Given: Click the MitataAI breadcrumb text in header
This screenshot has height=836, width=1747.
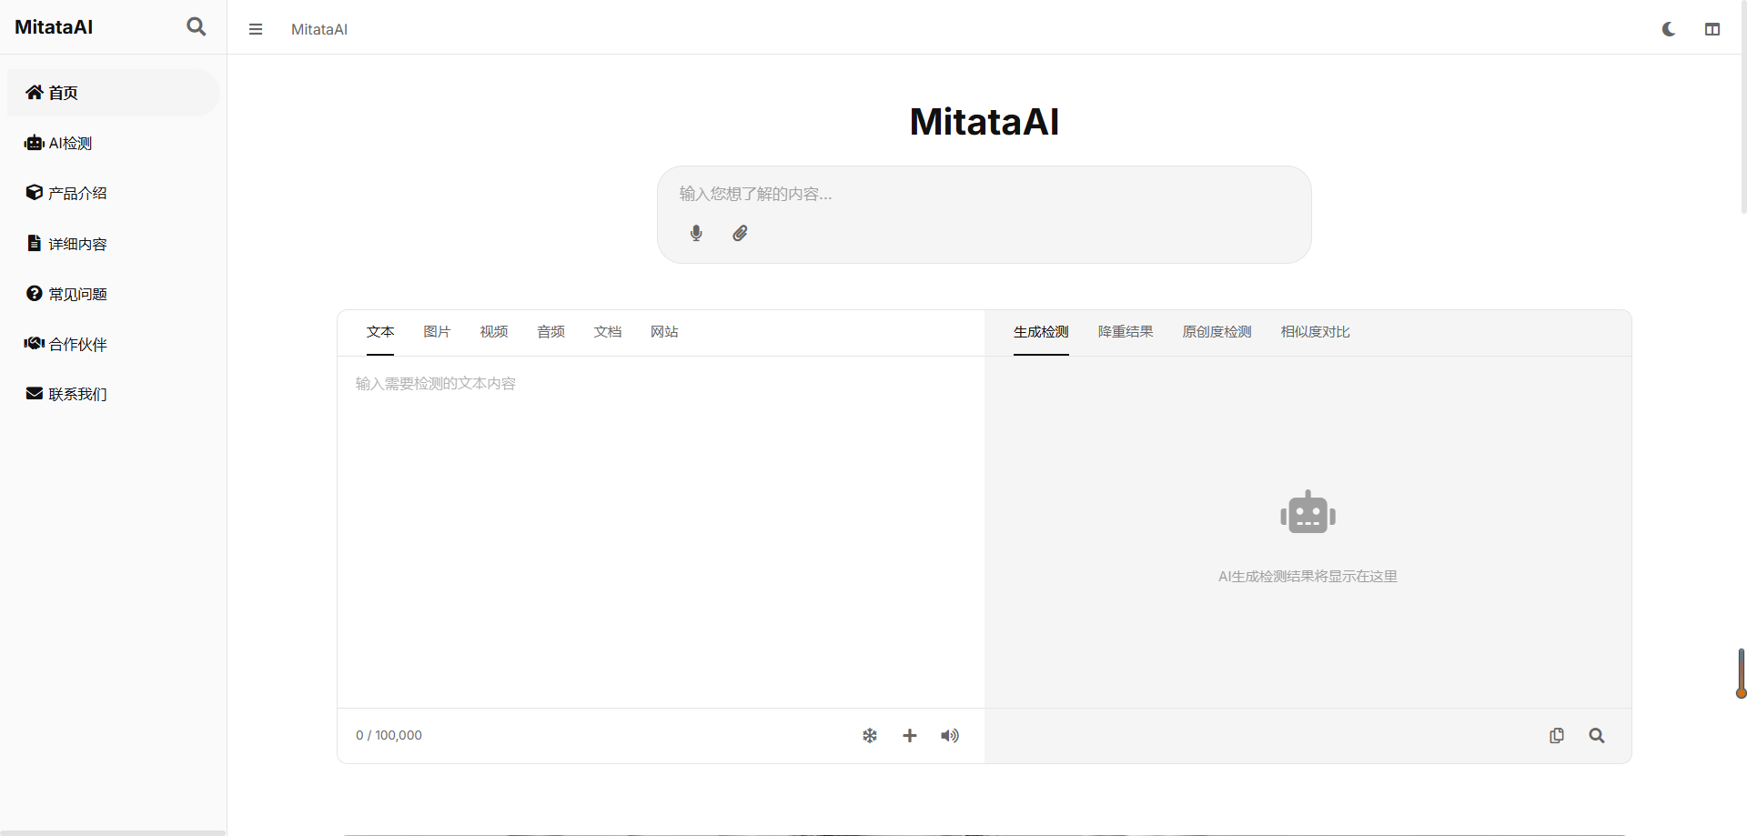Looking at the screenshot, I should (319, 29).
